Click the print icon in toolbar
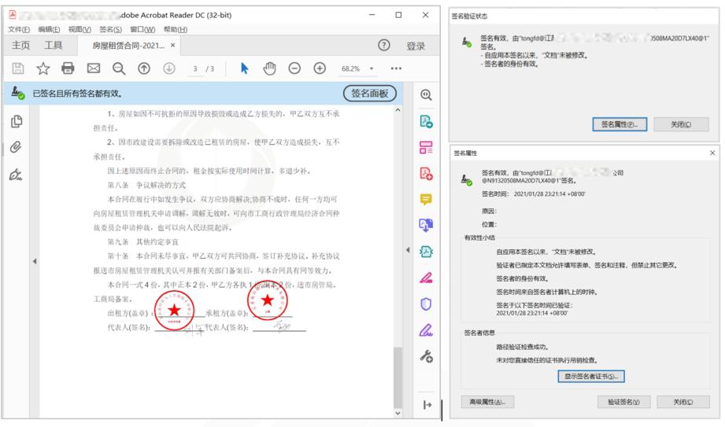Image resolution: width=725 pixels, height=427 pixels. [68, 68]
